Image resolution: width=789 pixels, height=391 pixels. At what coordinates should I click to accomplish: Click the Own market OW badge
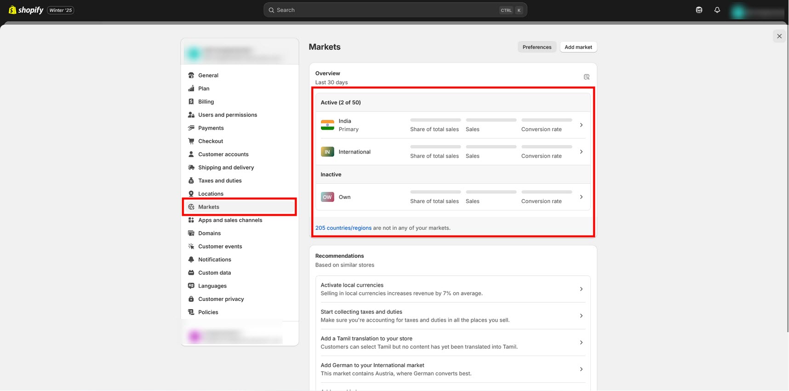pos(327,197)
